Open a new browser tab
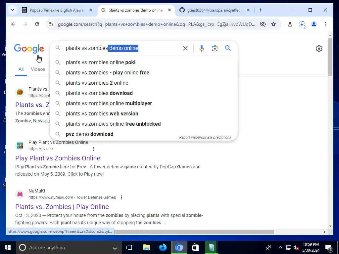 point(260,10)
